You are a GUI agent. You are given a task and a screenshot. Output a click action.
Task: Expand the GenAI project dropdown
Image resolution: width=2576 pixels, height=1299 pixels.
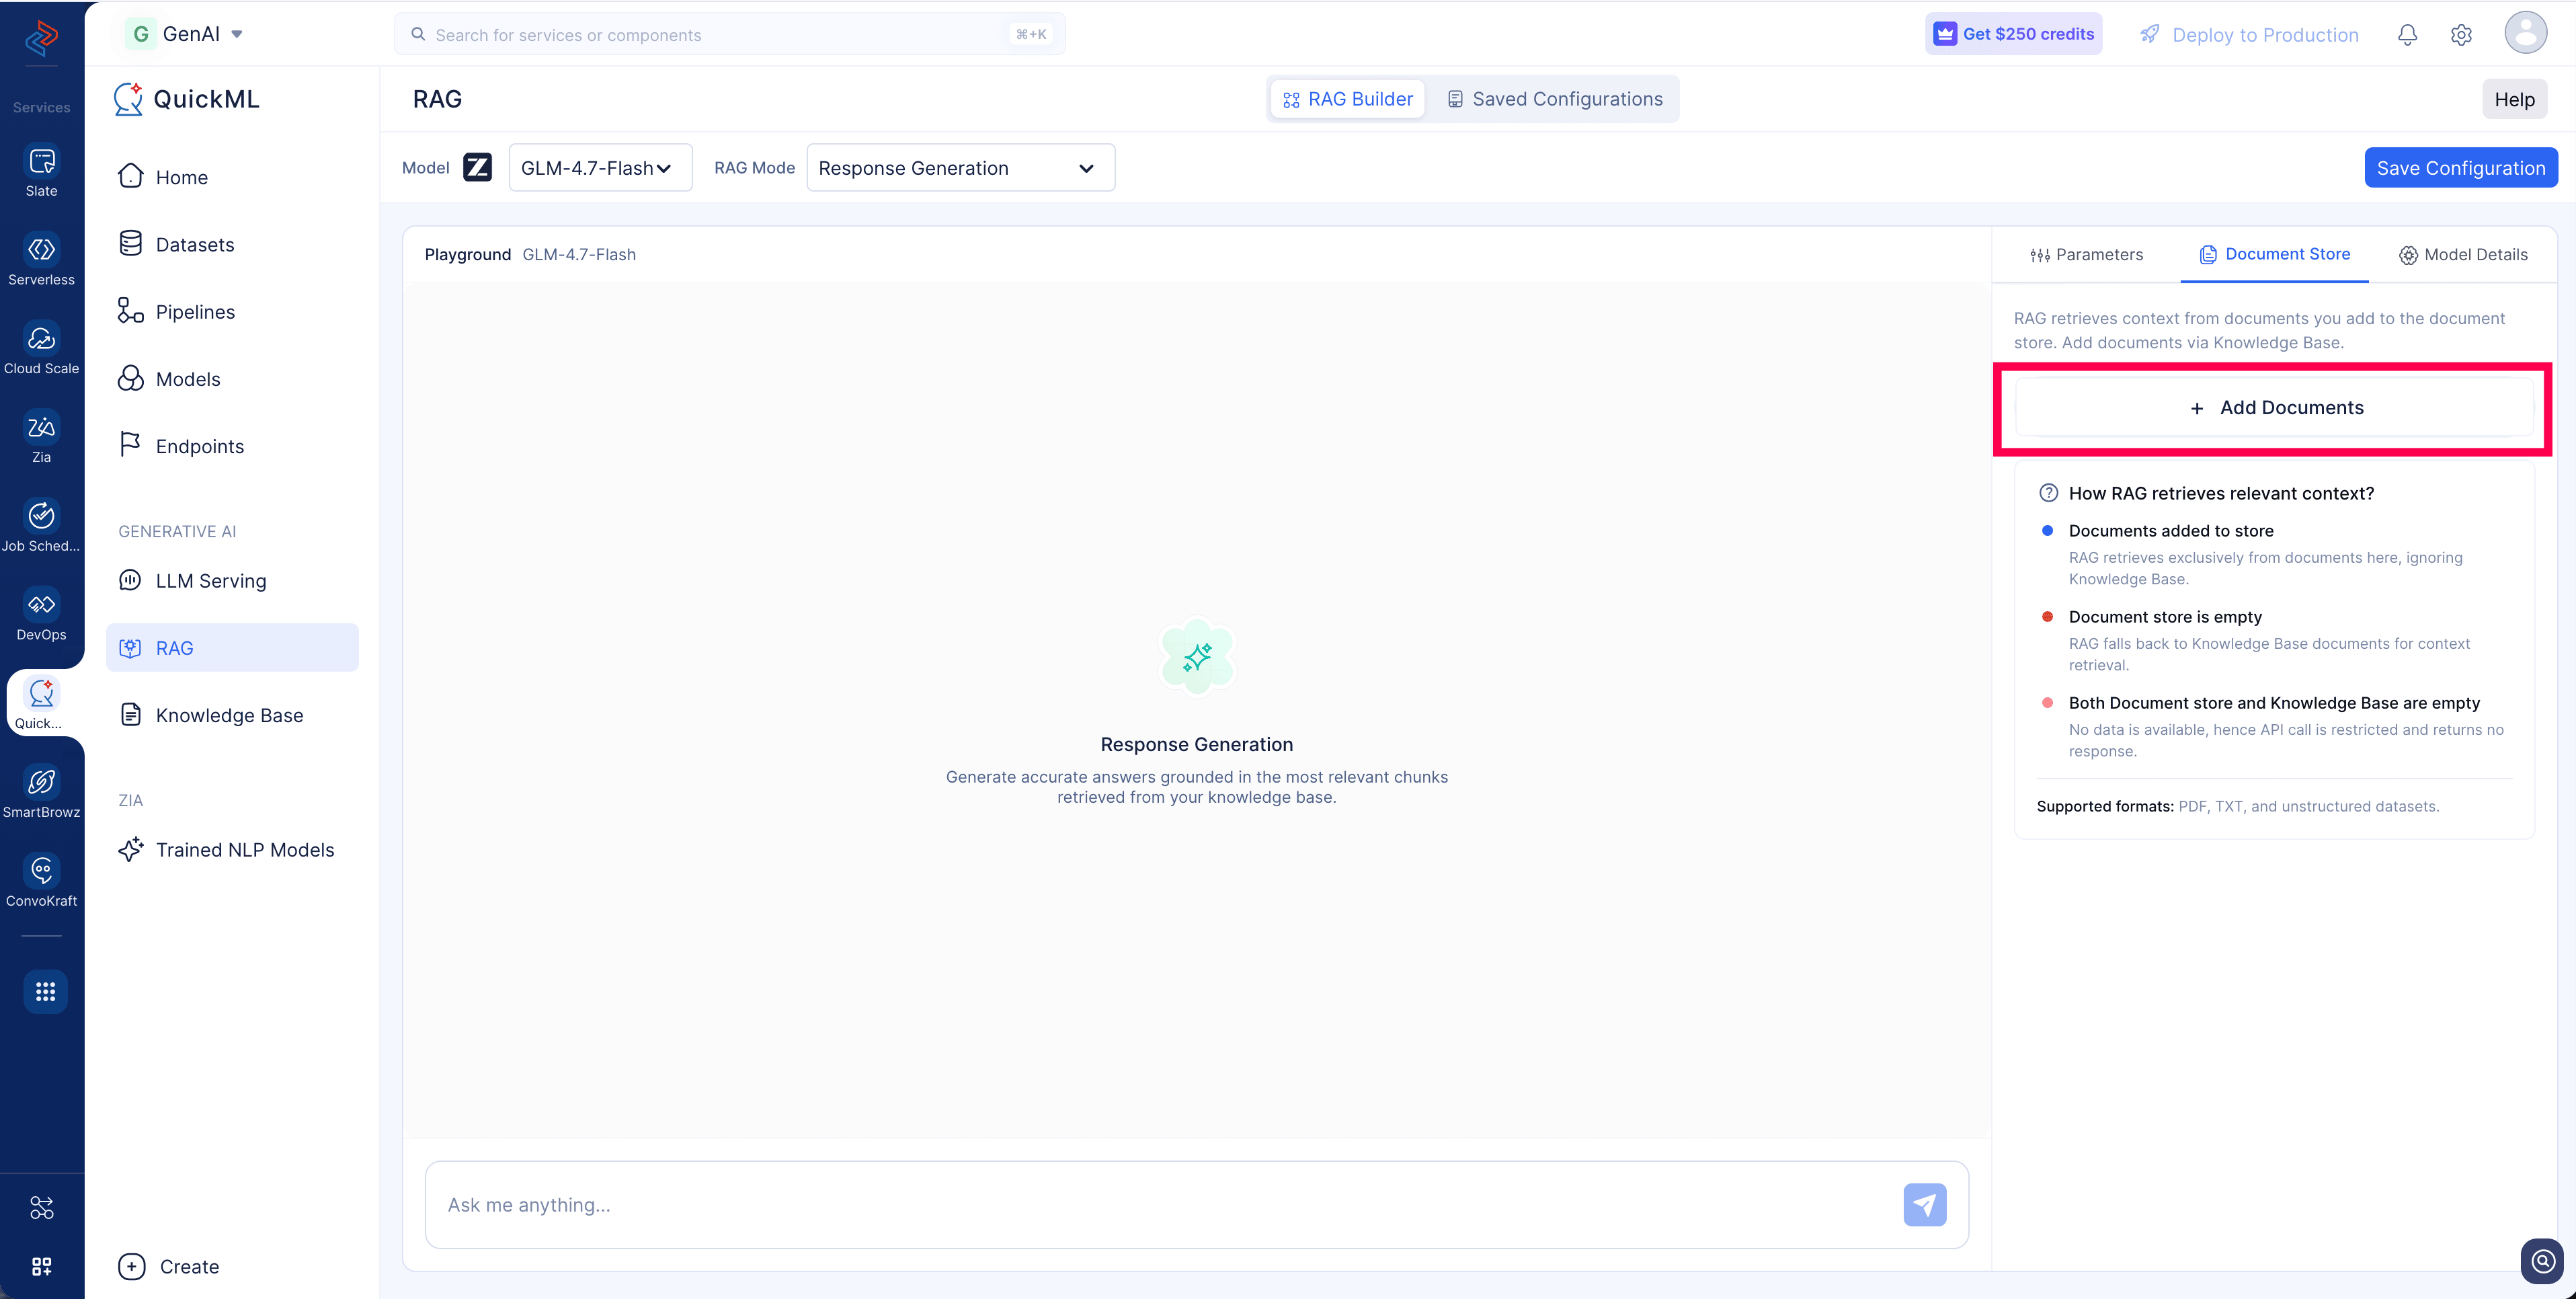point(185,34)
